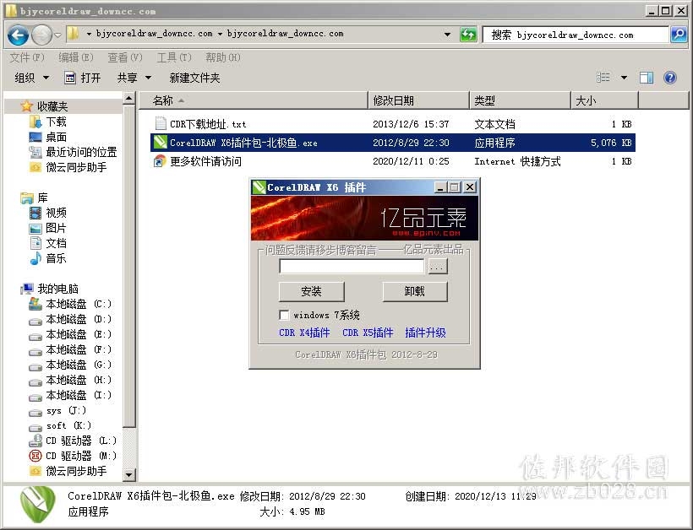This screenshot has width=693, height=530.
Task: Click the 收藏夹 star icon
Action: 26,105
